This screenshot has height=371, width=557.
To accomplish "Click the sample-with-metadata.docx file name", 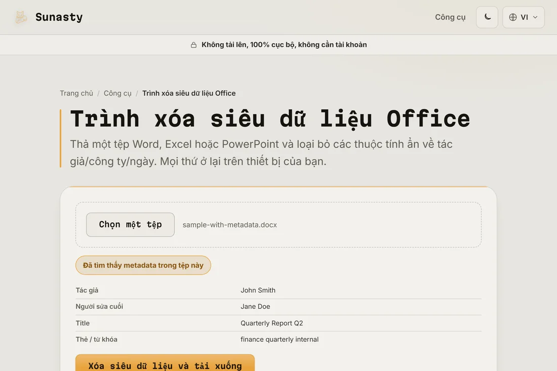I will click(x=230, y=225).
